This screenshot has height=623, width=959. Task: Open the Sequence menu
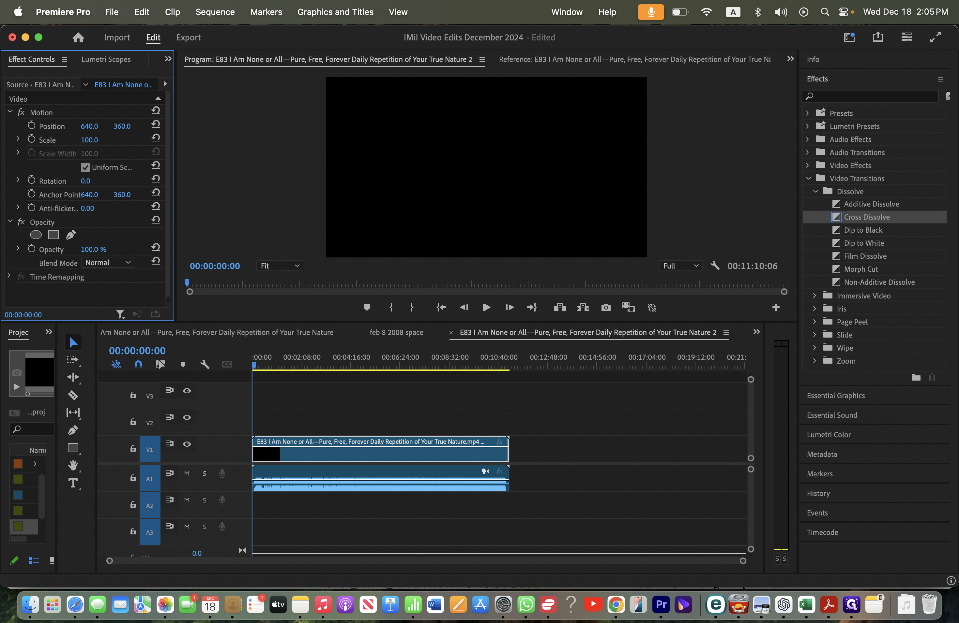point(215,12)
